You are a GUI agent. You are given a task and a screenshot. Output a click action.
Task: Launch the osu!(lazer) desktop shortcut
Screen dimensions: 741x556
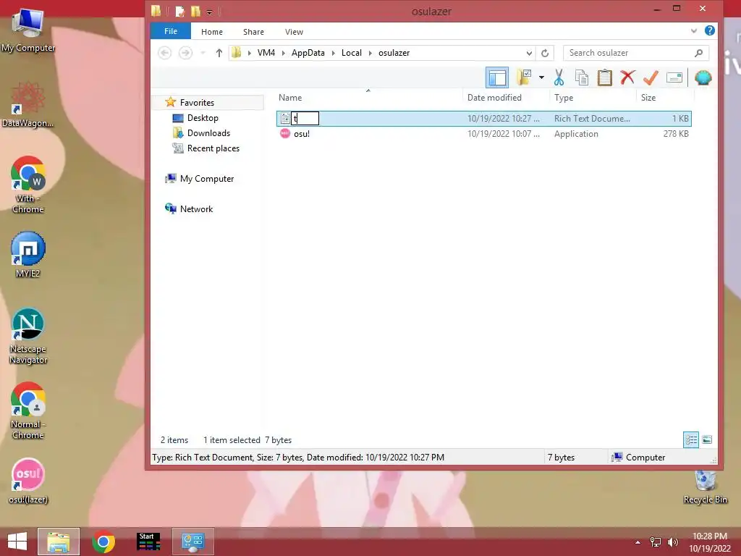click(28, 481)
